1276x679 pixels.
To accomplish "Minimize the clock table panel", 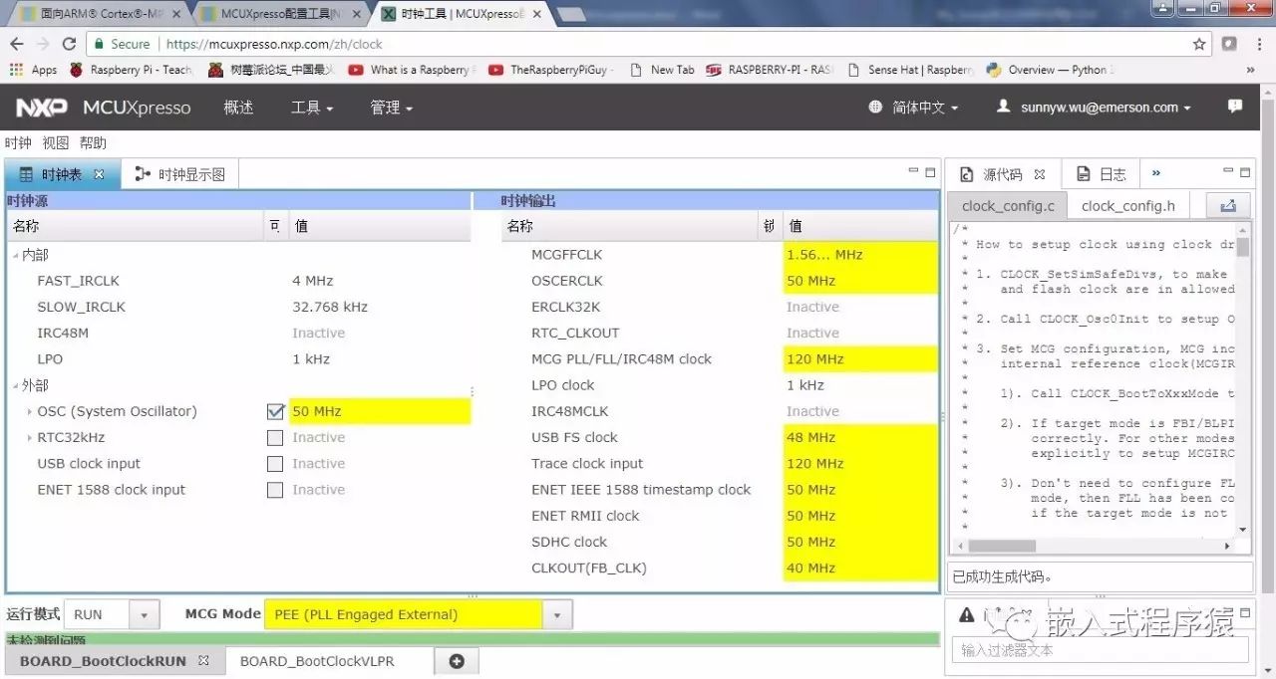I will point(914,171).
